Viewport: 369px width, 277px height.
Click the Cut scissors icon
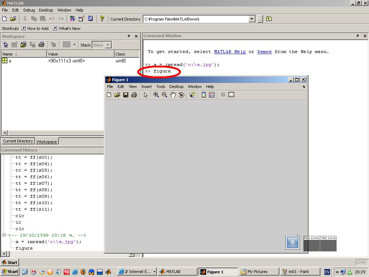[x=25, y=19]
